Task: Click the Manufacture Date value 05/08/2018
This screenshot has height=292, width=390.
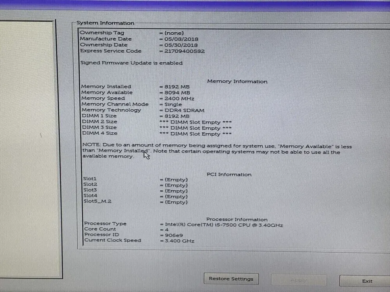Action: [181, 39]
